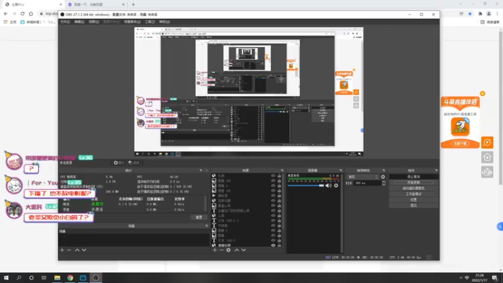Open transition properties gear icon
The height and width of the screenshot is (283, 503).
[x=383, y=177]
